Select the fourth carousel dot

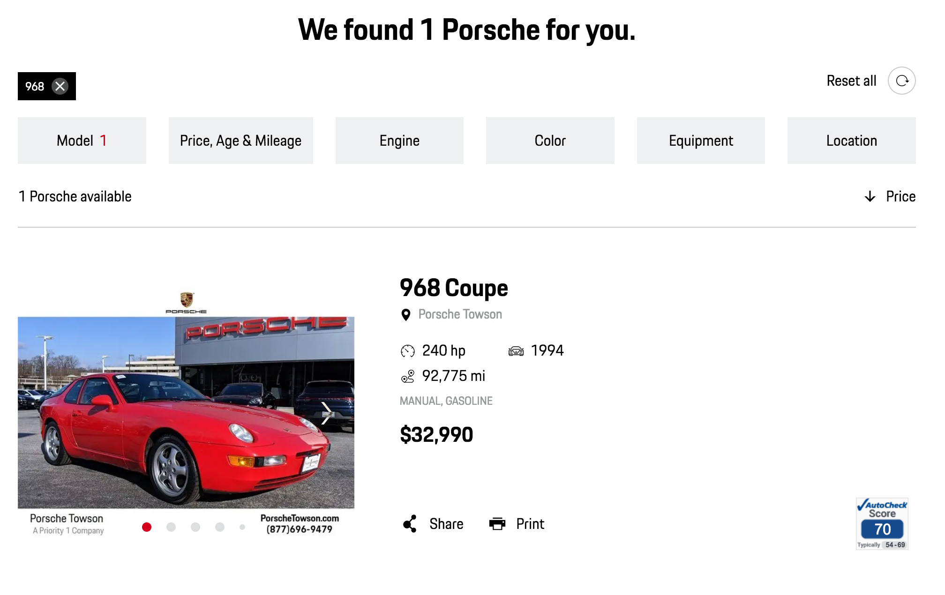[x=220, y=527]
